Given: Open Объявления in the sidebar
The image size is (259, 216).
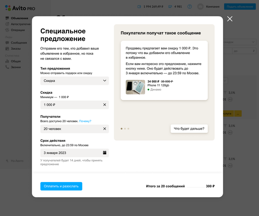Looking at the screenshot, I should pos(20,18).
